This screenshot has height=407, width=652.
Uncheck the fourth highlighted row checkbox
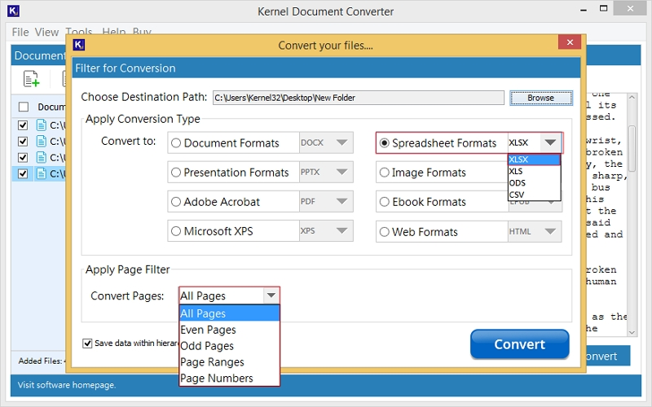(23, 173)
